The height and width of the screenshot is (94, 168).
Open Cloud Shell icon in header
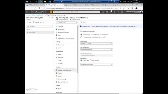(x=103, y=12)
